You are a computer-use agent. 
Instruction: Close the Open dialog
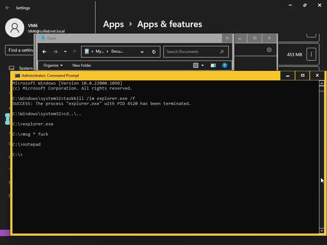pos(227,38)
